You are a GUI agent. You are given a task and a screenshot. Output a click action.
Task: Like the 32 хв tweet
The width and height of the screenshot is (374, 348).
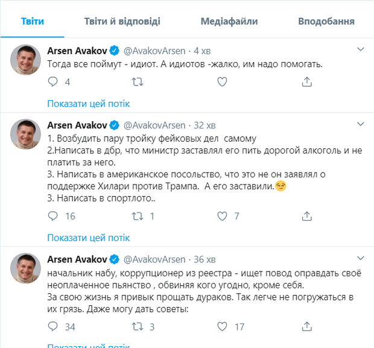click(x=221, y=216)
